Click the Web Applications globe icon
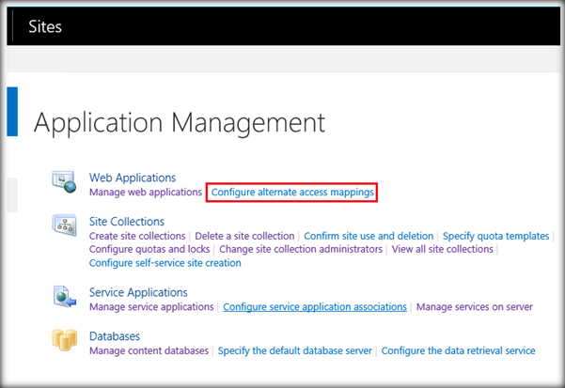This screenshot has width=565, height=388. 64,182
